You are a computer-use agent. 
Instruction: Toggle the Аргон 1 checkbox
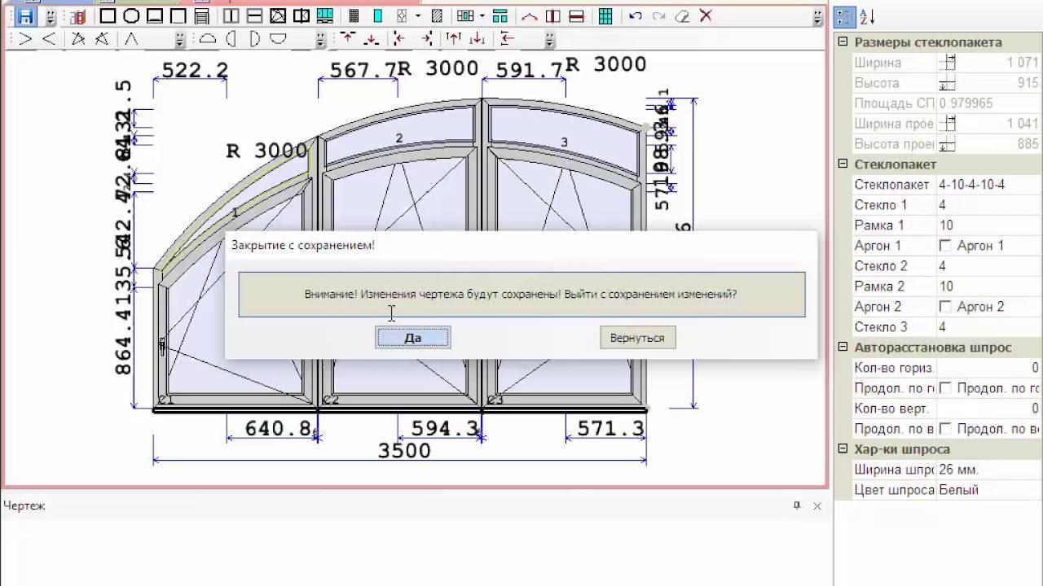pos(945,246)
